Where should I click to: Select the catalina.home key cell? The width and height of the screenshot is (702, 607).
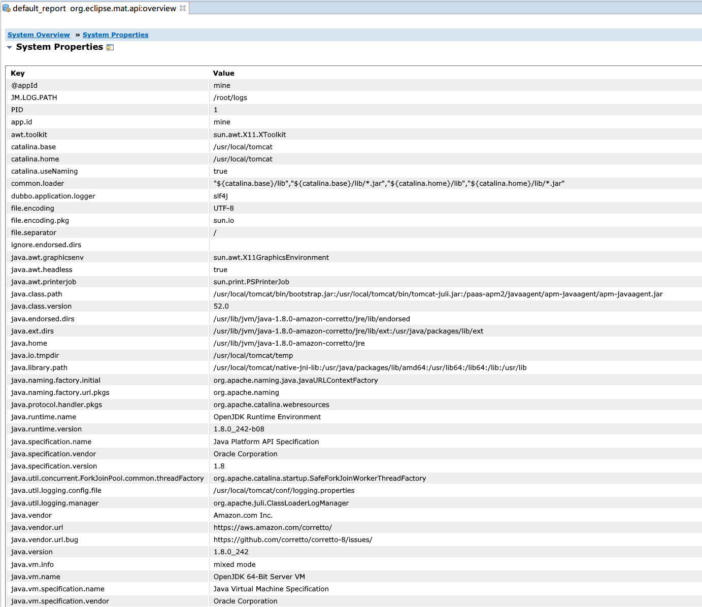click(108, 159)
